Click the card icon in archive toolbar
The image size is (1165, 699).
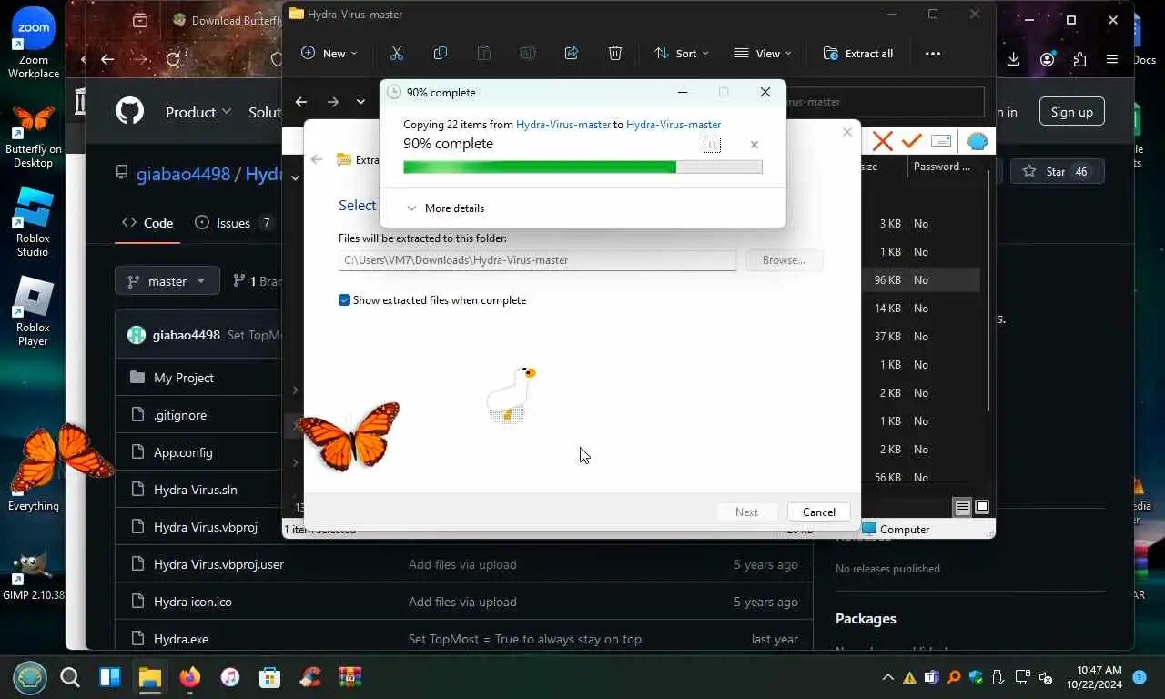tap(942, 141)
